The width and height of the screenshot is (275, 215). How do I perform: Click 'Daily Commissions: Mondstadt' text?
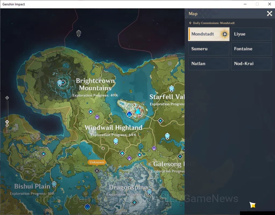214,23
